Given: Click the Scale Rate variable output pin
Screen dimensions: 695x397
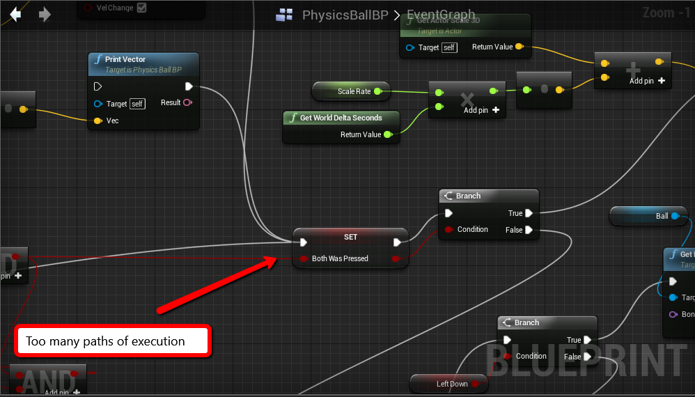Looking at the screenshot, I should [377, 91].
